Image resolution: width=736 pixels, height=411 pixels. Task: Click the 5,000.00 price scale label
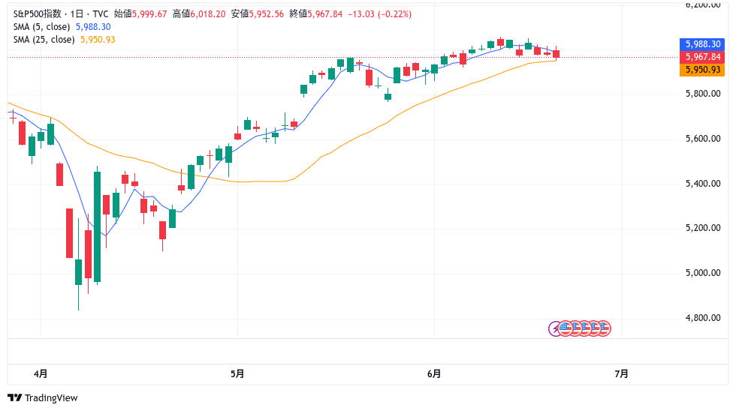703,273
